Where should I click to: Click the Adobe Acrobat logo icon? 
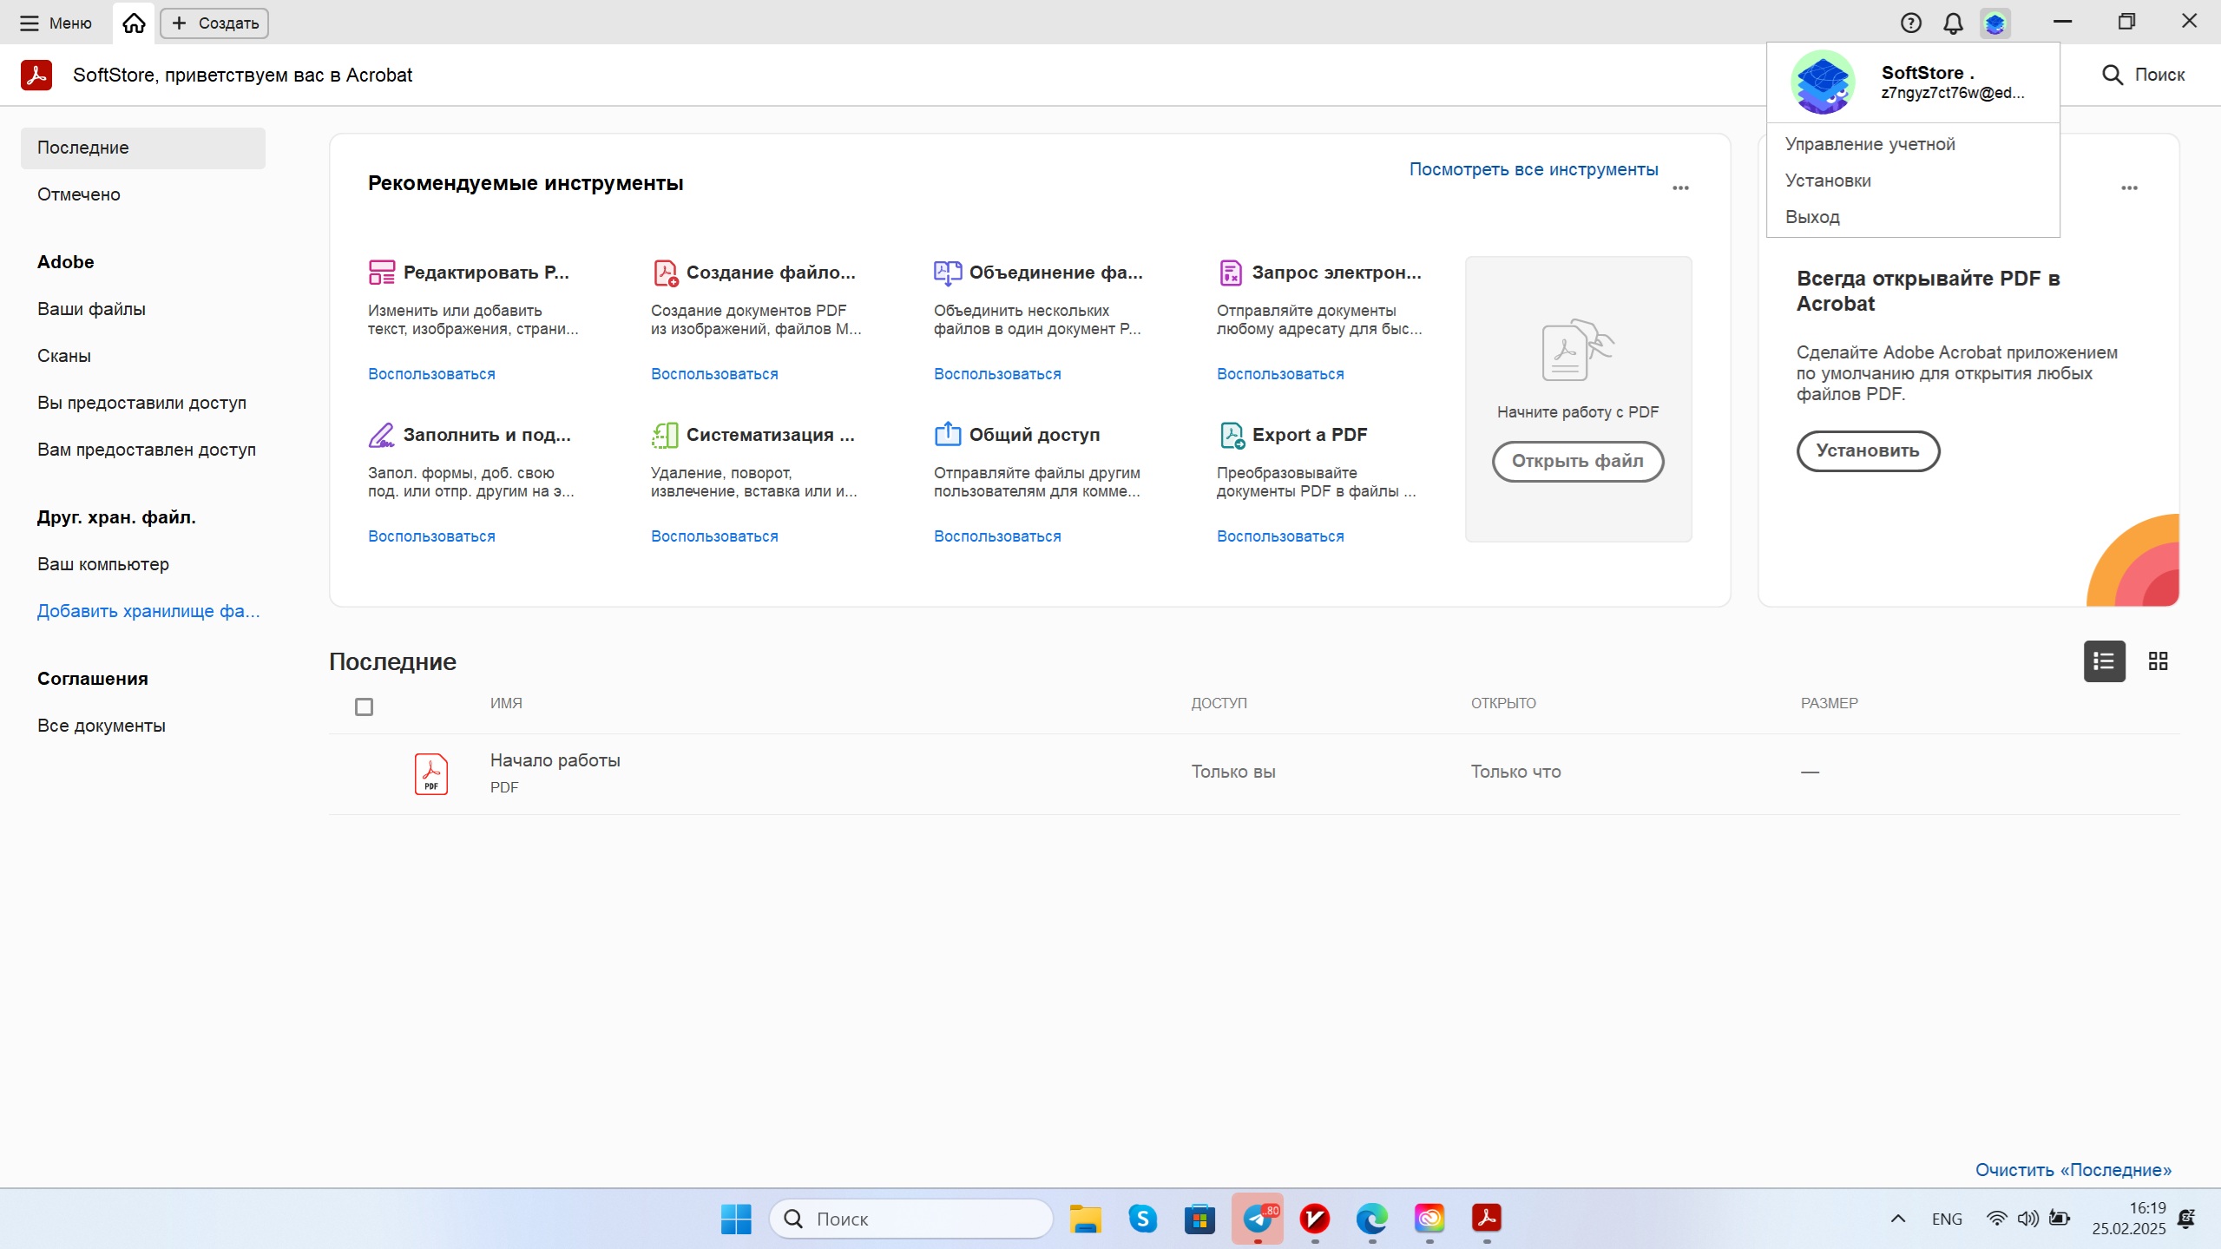[36, 76]
